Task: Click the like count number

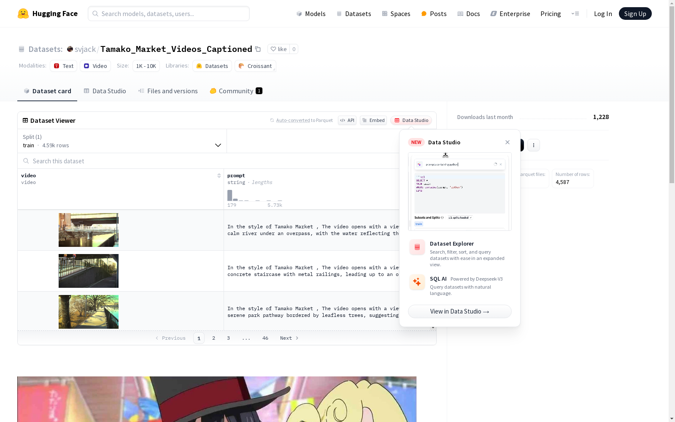Action: 294,49
